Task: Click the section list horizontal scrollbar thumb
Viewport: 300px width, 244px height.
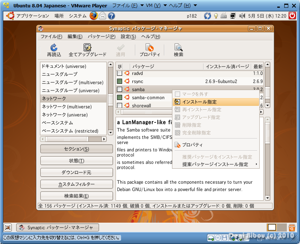Action: [x=67, y=139]
